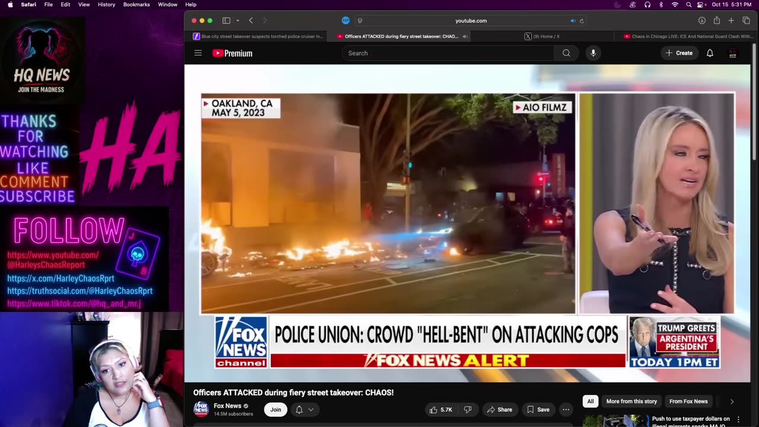
Task: Open the YouTube hamburger guide menu
Action: [x=198, y=53]
